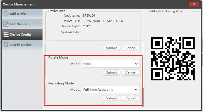
Task: Click the System Info label
Action: tap(71, 32)
